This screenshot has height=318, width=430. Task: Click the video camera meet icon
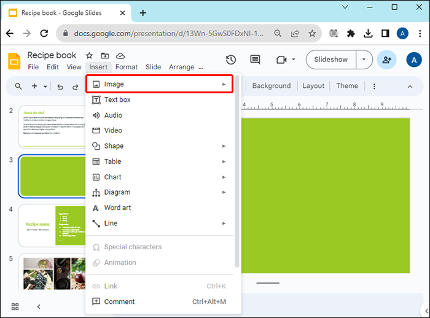(281, 60)
